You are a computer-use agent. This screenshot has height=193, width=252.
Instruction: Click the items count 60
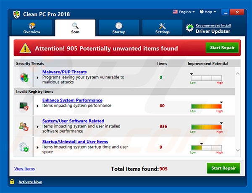pos(162,106)
